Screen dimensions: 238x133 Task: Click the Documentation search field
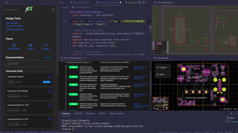tap(29, 64)
